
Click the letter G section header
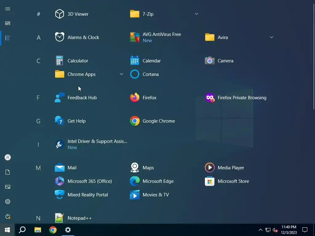[x=38, y=121]
